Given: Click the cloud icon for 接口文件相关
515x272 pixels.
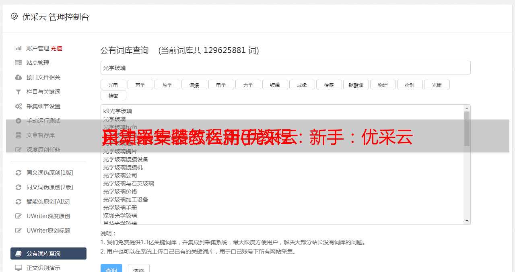Looking at the screenshot, I should point(19,77).
